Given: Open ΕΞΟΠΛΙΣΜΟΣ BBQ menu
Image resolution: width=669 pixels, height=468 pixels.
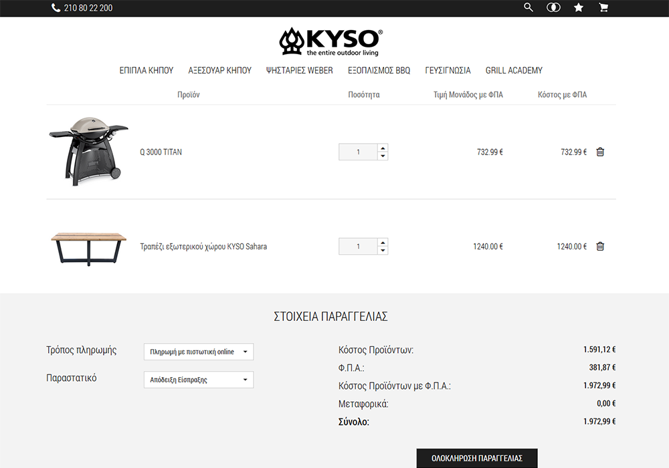Looking at the screenshot, I should [379, 70].
